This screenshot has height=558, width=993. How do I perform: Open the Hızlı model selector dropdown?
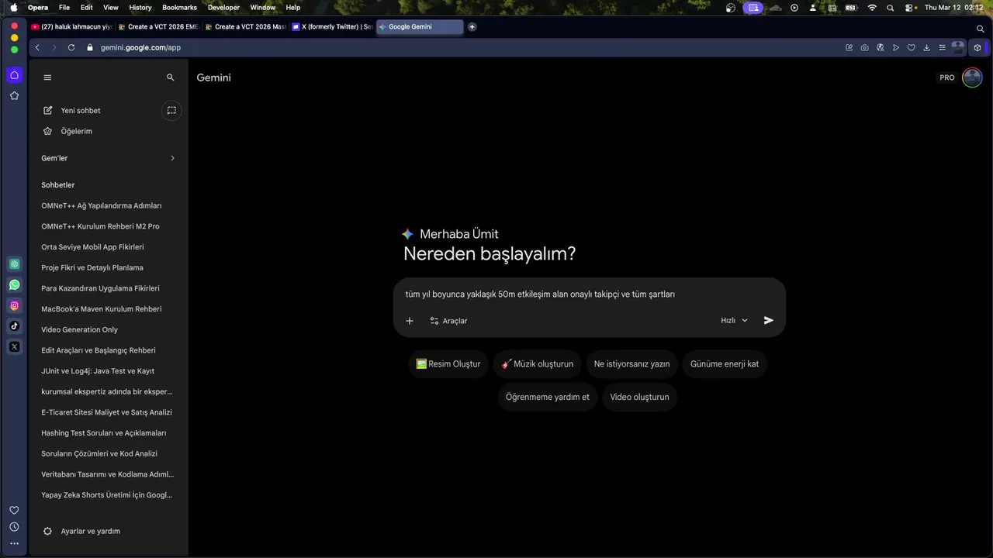734,321
